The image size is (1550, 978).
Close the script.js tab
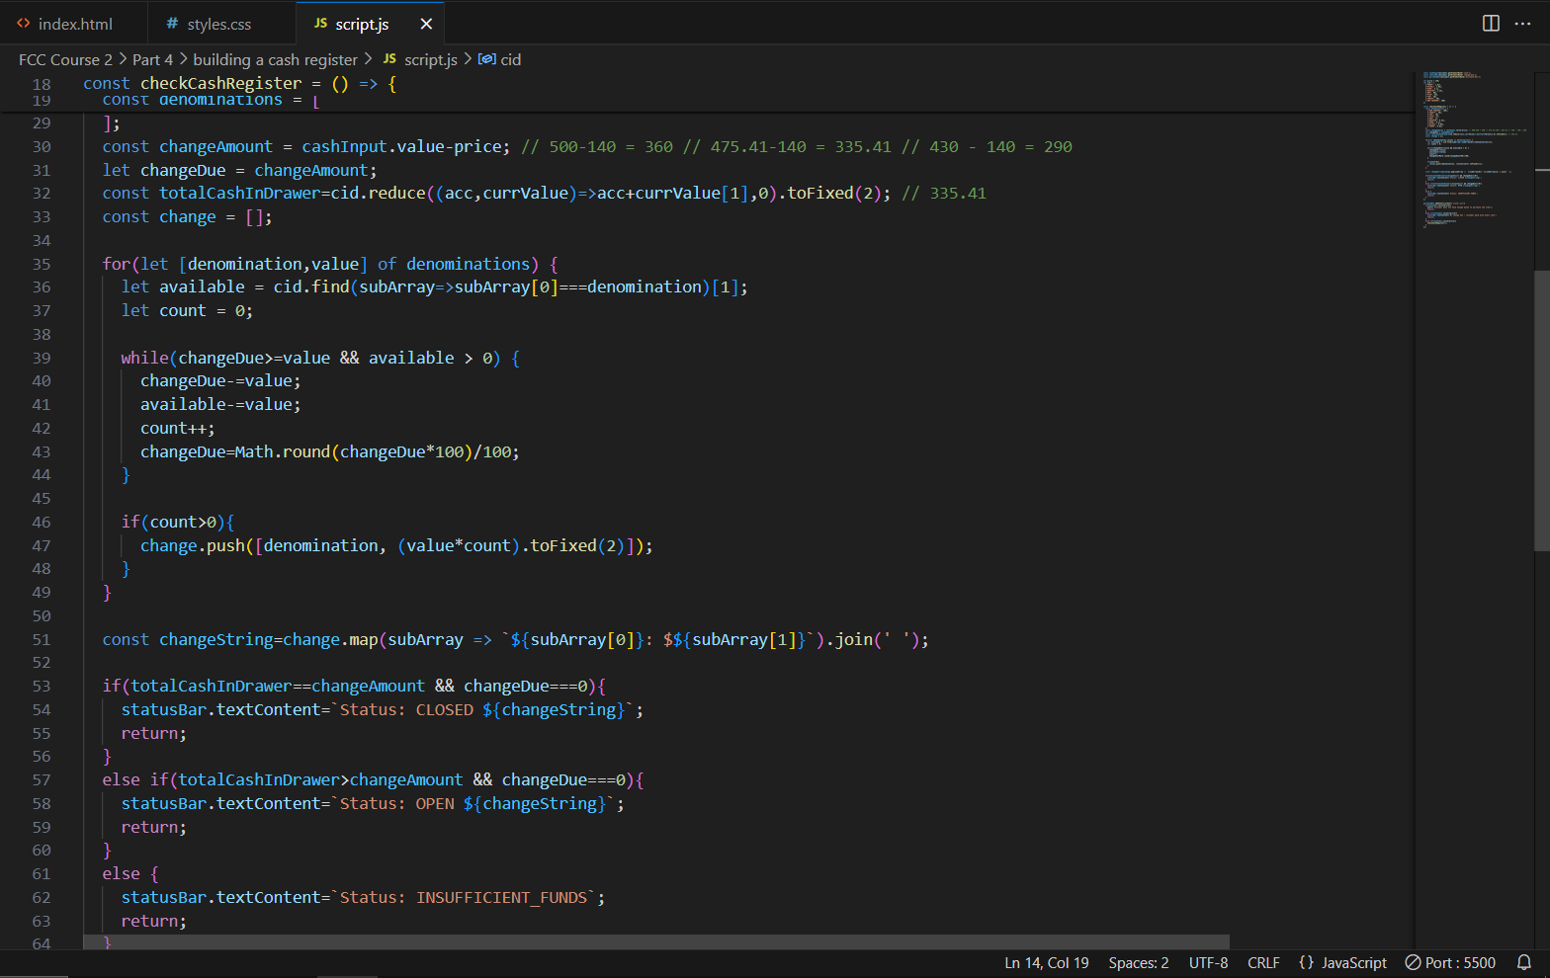(x=426, y=24)
